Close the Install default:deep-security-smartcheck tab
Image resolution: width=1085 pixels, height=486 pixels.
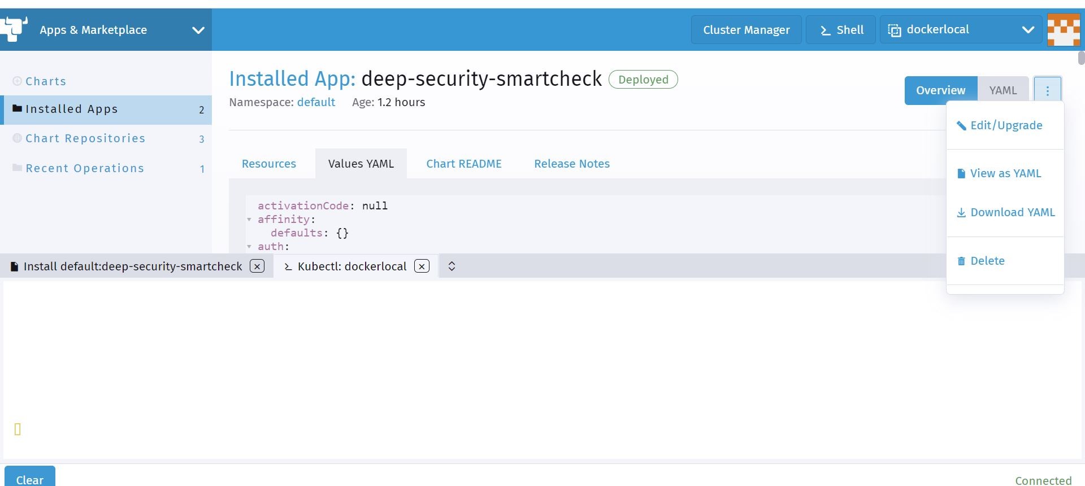[257, 266]
